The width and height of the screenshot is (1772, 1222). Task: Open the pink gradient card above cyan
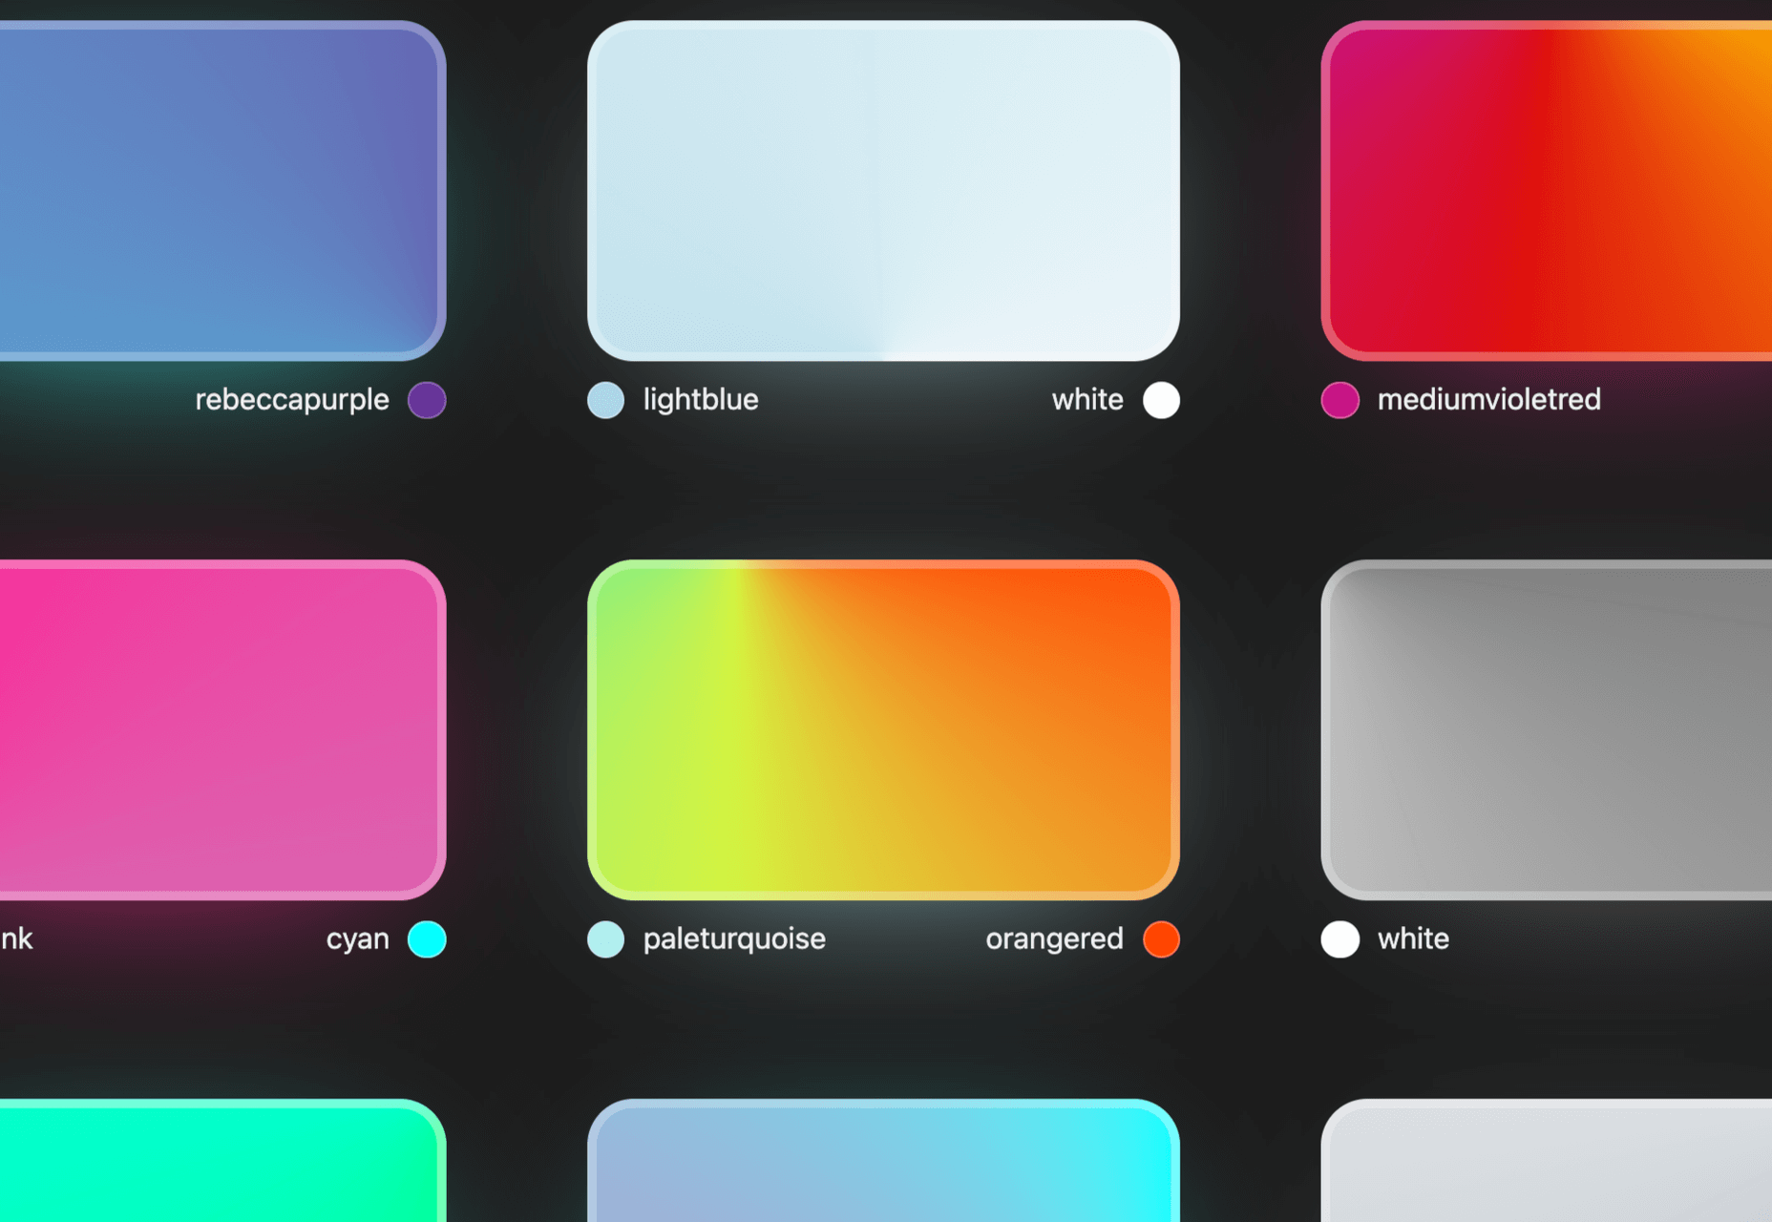click(x=220, y=730)
